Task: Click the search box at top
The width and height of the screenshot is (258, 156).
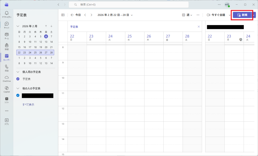Action: (x=128, y=5)
